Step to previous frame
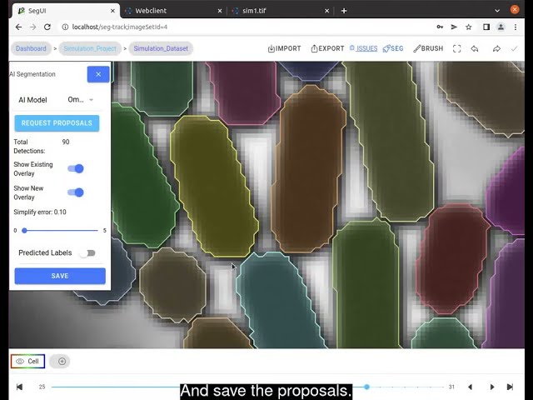Screen dimensions: 533x400 pos(470,387)
